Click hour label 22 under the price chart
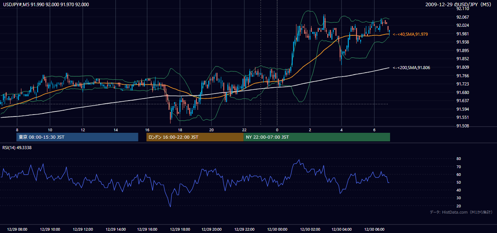This screenshot has width=497, height=233. click(x=244, y=130)
